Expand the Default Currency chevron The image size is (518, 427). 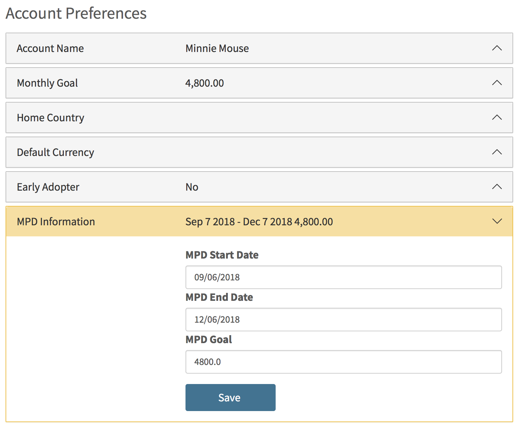point(497,152)
